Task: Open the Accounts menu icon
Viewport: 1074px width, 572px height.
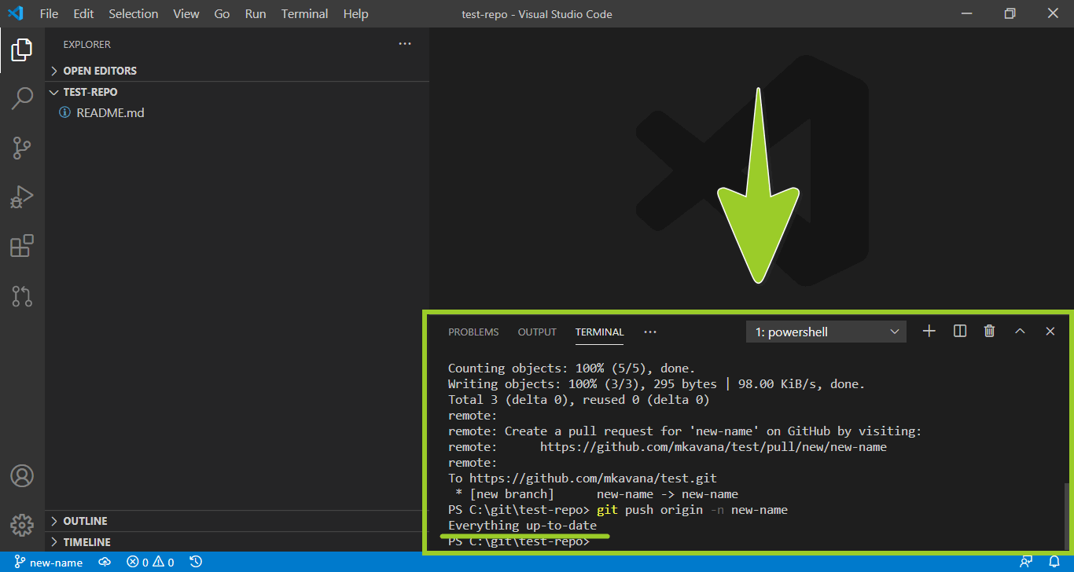Action: [x=22, y=476]
